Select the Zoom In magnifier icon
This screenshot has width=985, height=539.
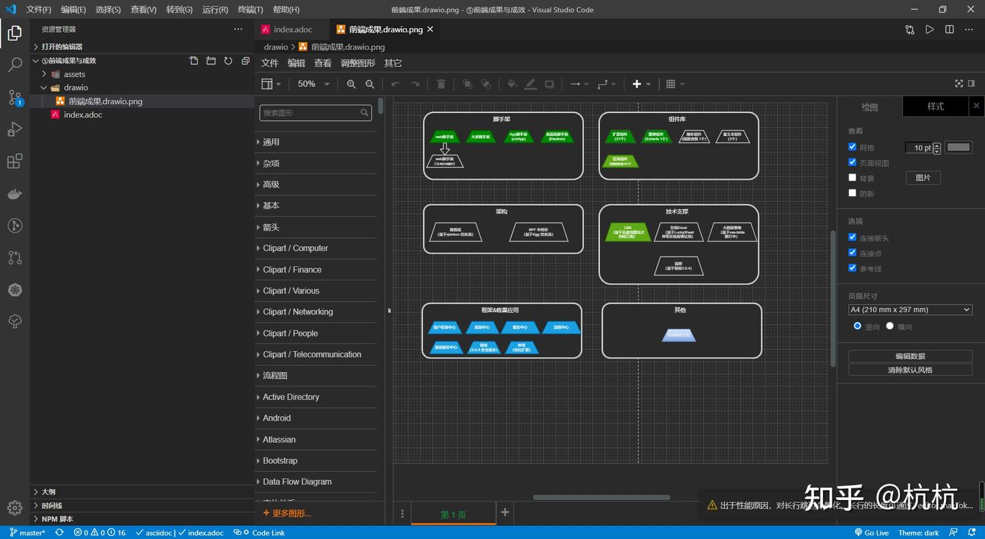pyautogui.click(x=351, y=83)
